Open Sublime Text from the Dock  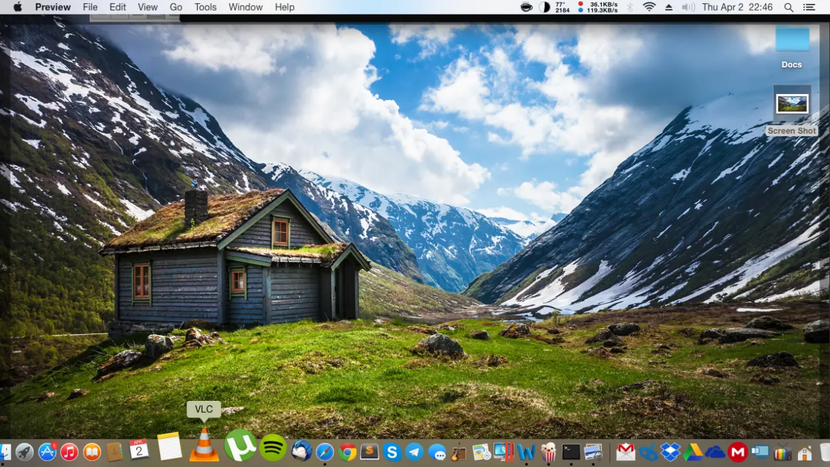coord(370,452)
